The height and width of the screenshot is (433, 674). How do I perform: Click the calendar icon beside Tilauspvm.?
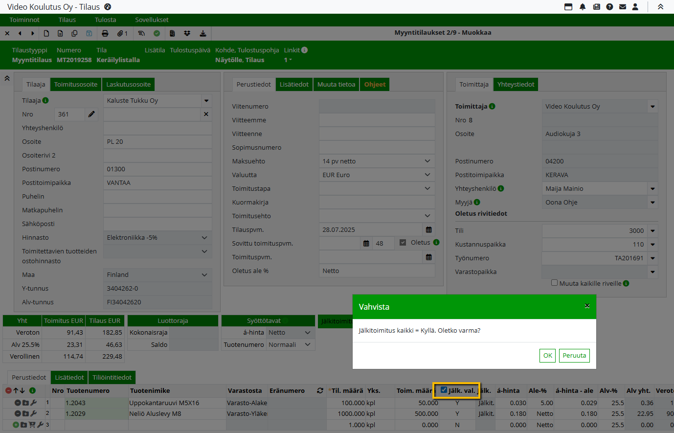point(428,230)
